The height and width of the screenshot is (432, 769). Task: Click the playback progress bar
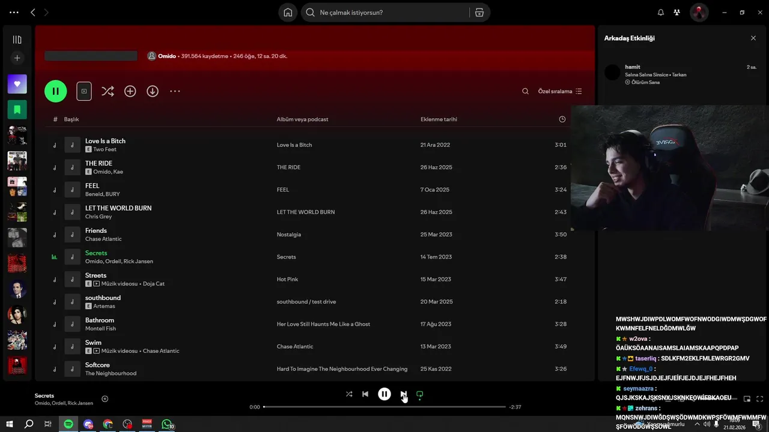tap(384, 407)
